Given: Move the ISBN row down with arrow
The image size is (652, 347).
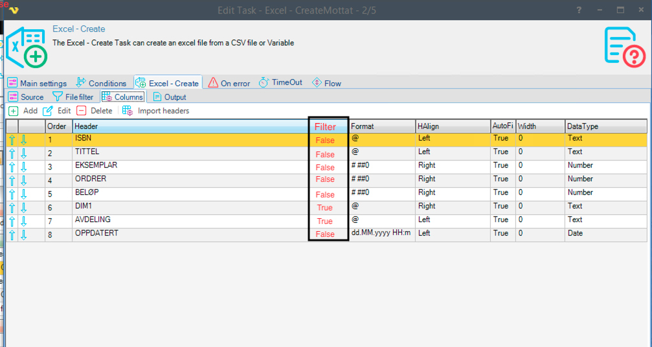Looking at the screenshot, I should click(24, 139).
